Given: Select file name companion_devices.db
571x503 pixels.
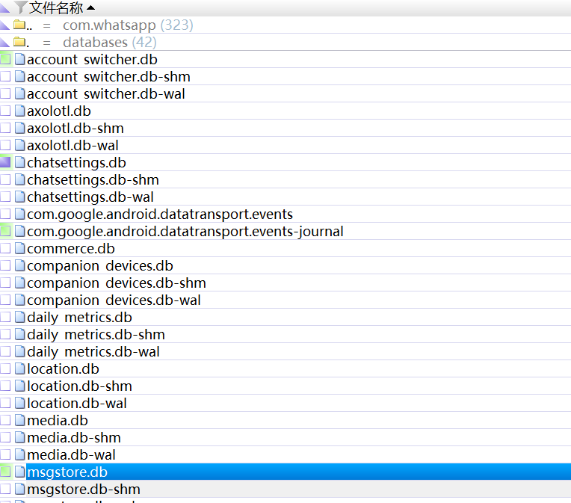Looking at the screenshot, I should tap(100, 265).
